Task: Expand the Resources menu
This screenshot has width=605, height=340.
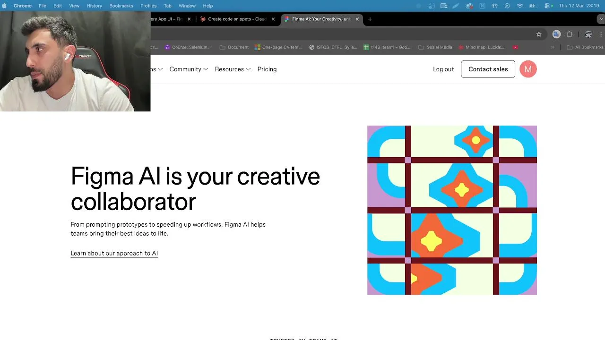Action: click(233, 69)
